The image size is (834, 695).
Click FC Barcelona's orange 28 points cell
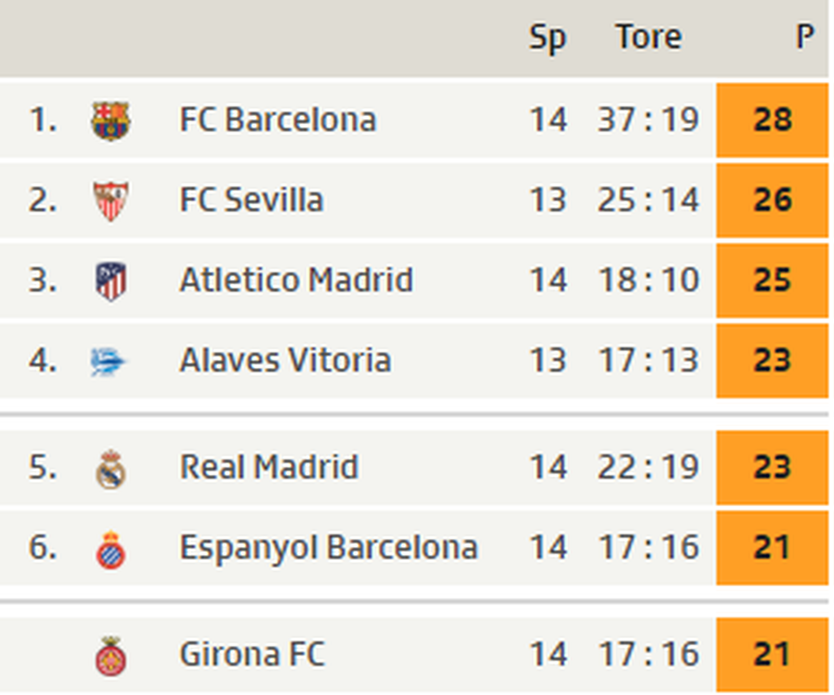(772, 120)
